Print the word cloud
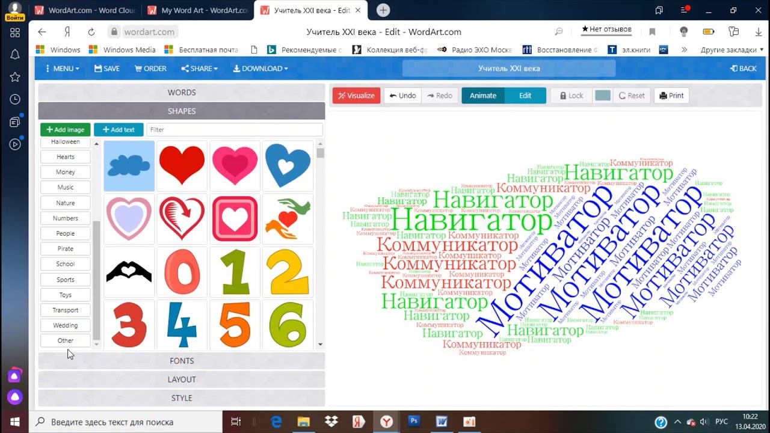The image size is (770, 433). coord(671,96)
